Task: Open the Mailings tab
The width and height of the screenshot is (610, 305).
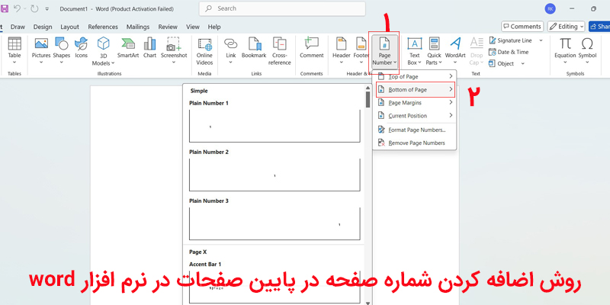Action: (x=138, y=27)
